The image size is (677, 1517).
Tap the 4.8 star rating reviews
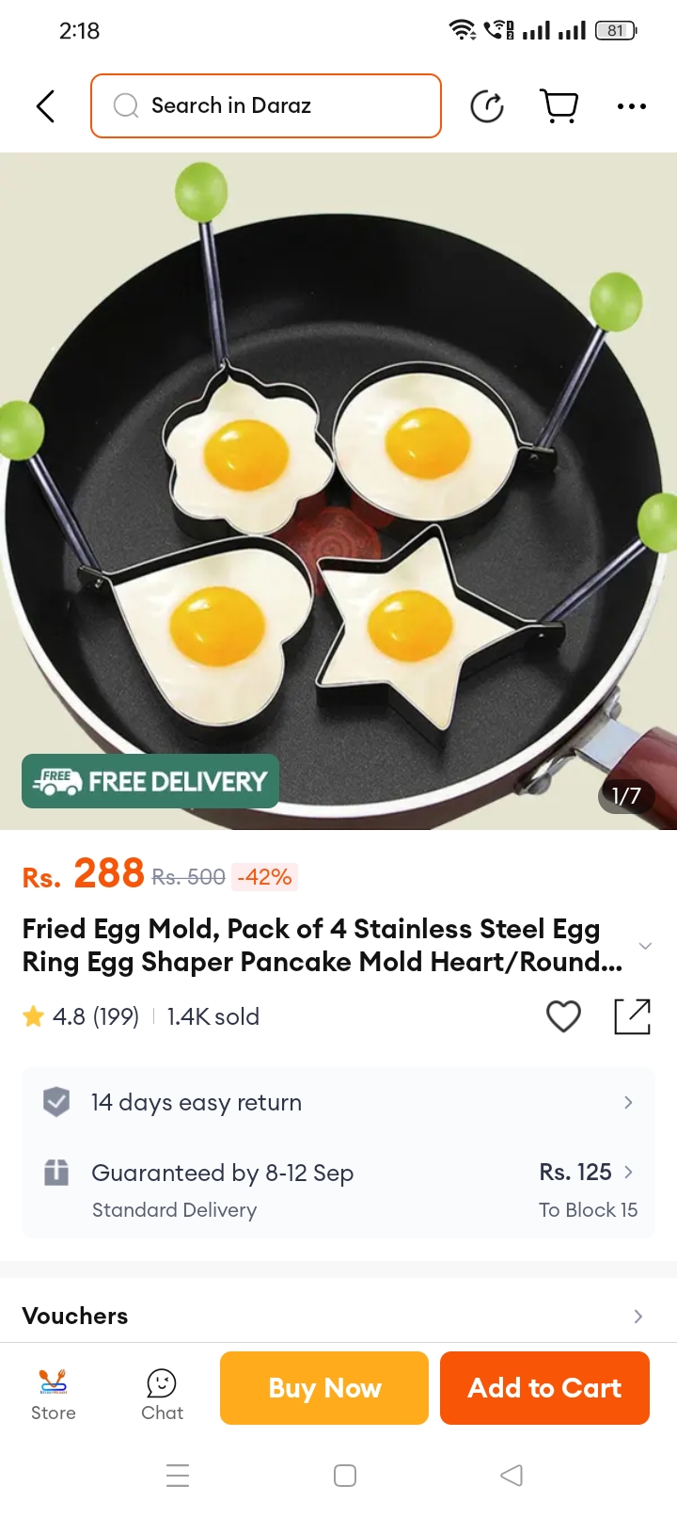81,1016
